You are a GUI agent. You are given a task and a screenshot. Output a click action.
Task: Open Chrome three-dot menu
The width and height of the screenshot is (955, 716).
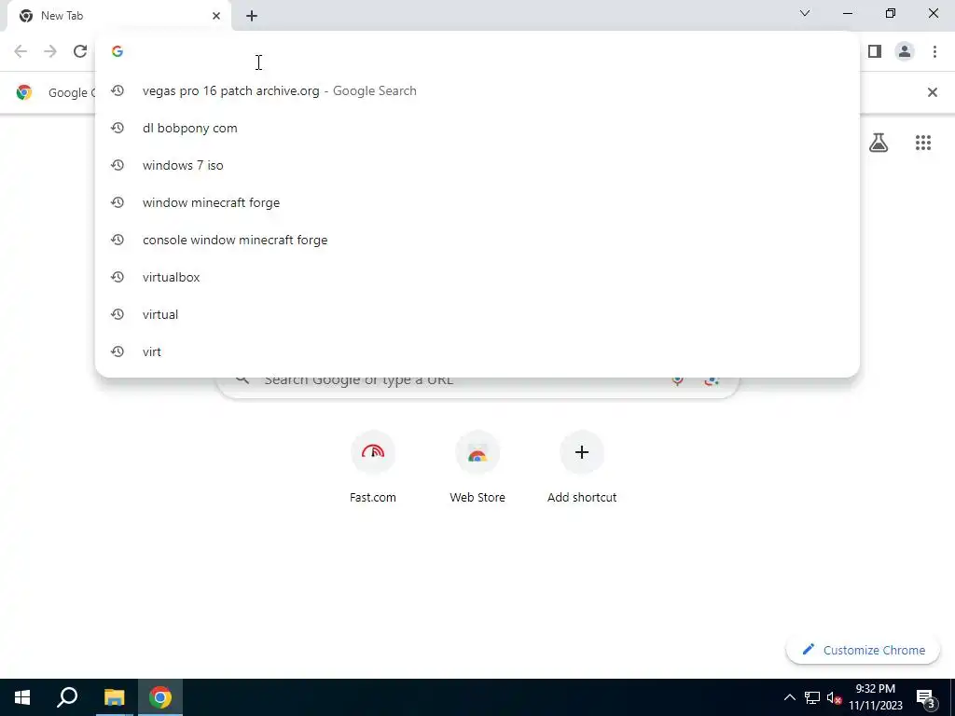point(934,51)
